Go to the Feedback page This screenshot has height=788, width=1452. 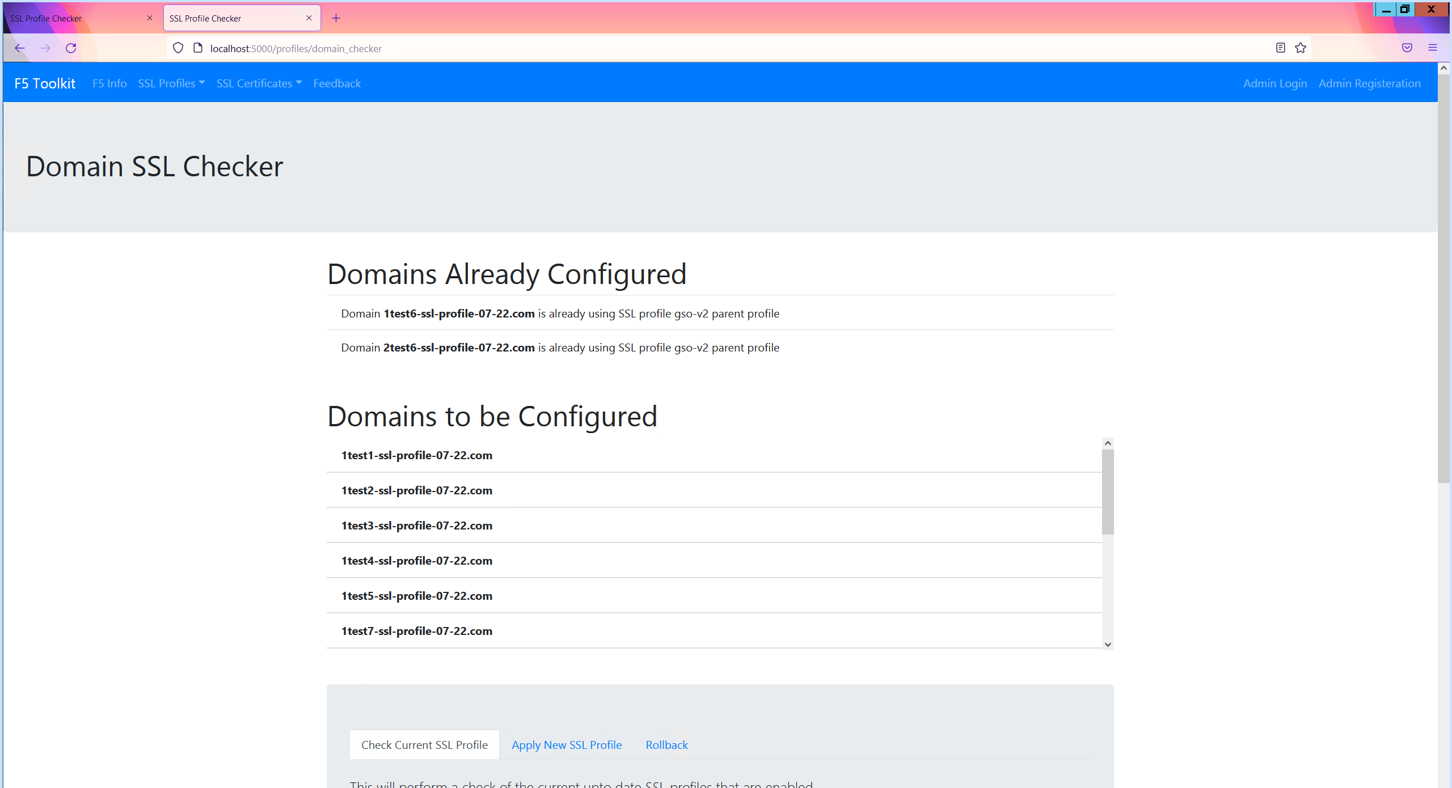pos(337,83)
